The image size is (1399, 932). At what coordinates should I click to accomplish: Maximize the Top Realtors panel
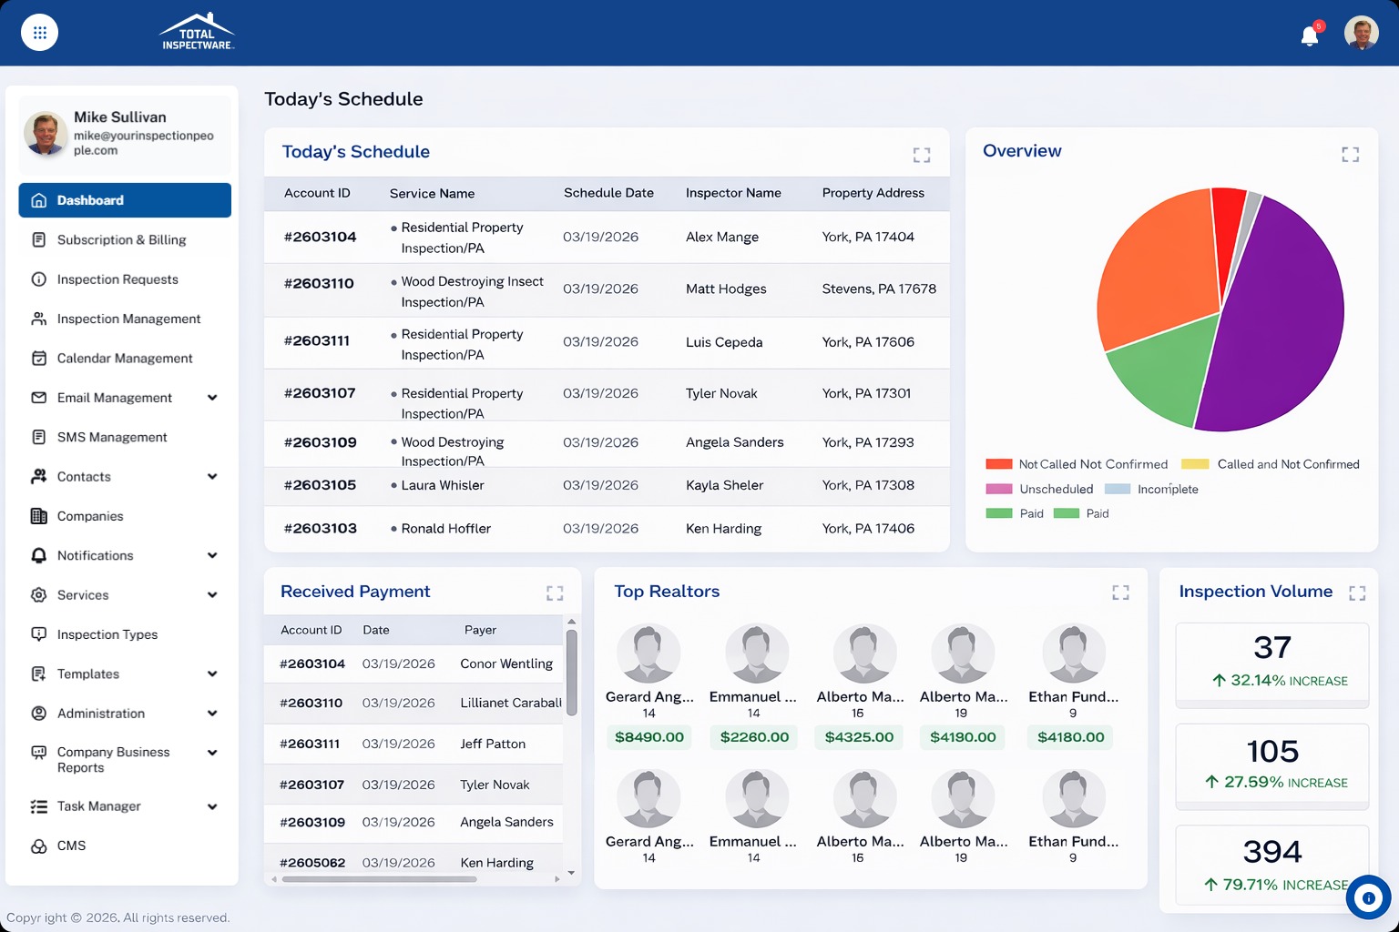tap(1120, 593)
